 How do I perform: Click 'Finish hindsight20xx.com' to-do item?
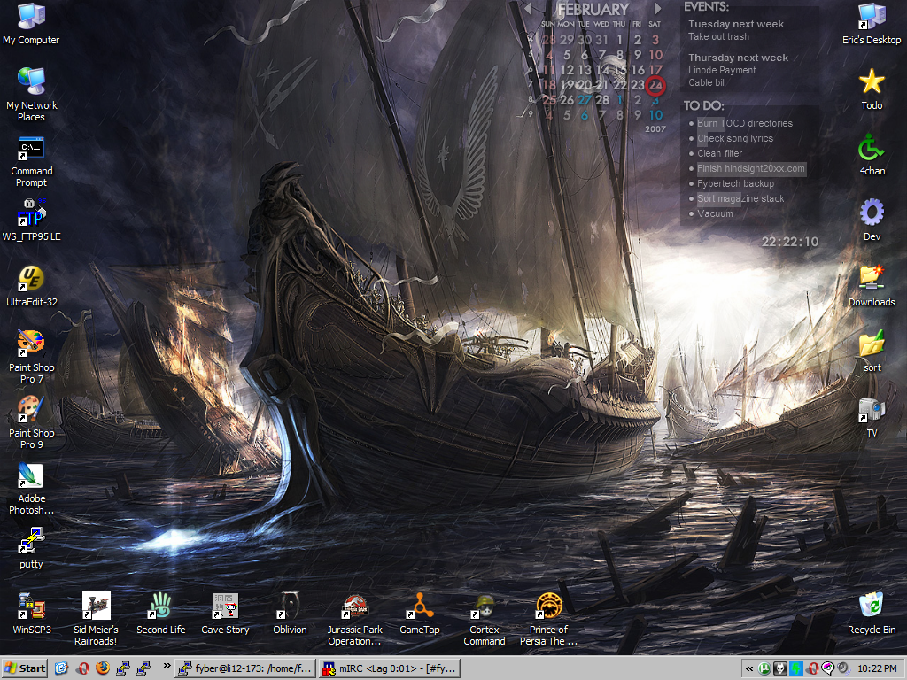click(751, 169)
